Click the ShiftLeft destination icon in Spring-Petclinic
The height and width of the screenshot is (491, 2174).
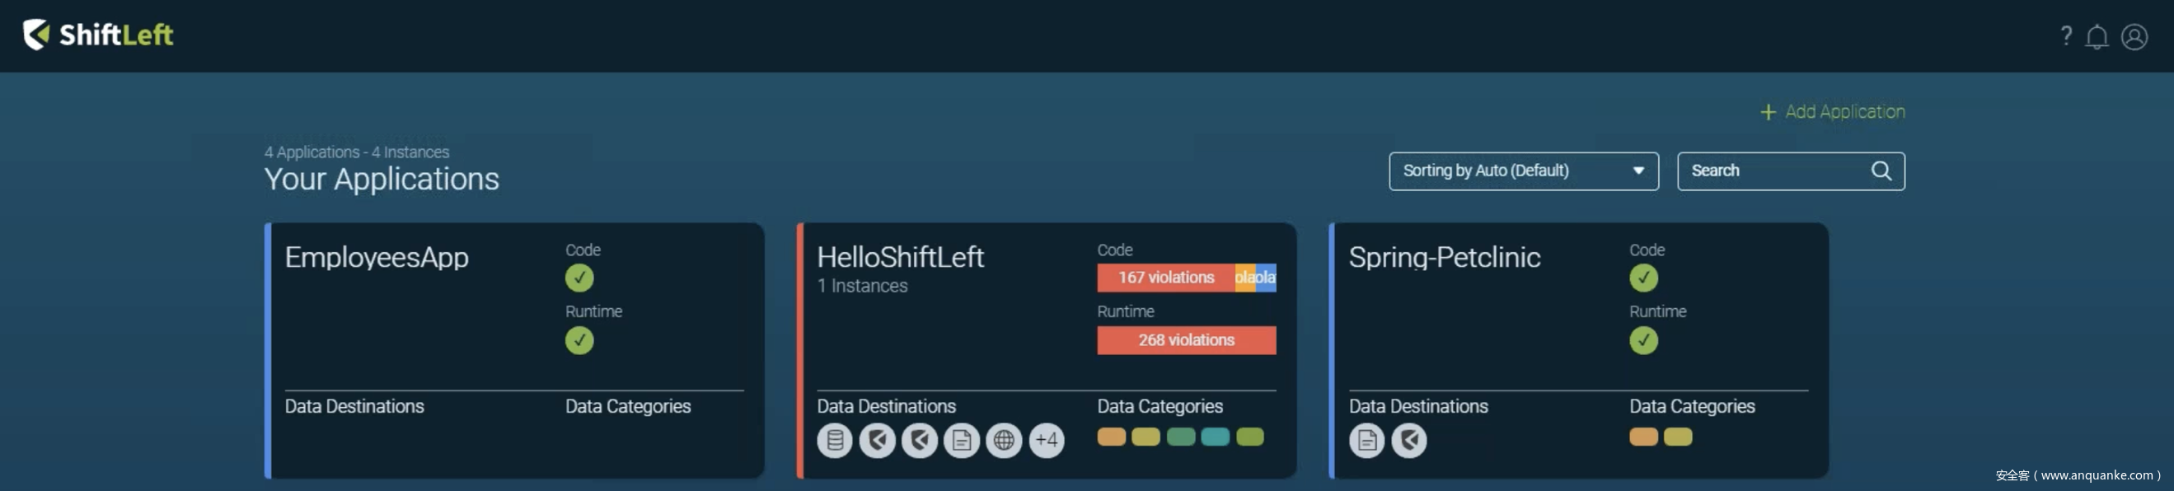1408,440
